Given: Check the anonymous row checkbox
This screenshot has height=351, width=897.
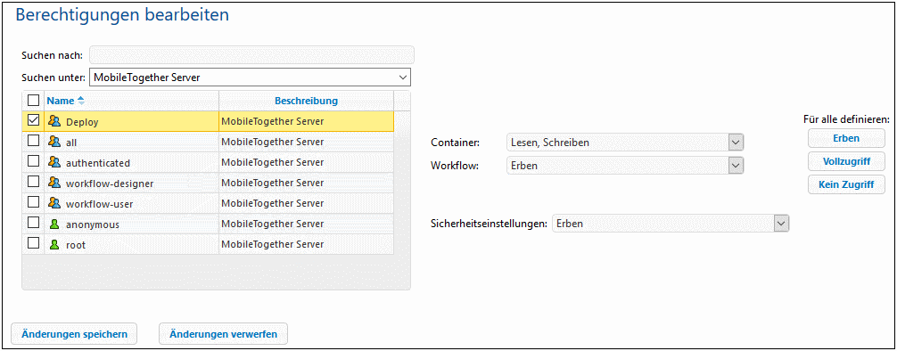Looking at the screenshot, I should click(33, 222).
